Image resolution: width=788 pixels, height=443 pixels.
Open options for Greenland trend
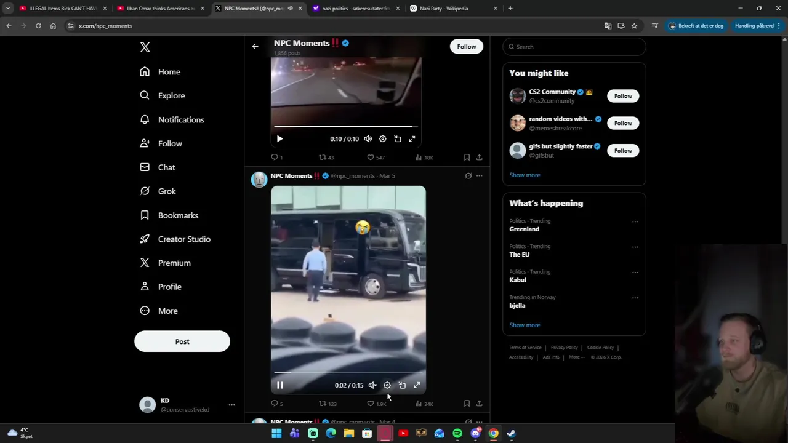point(635,221)
